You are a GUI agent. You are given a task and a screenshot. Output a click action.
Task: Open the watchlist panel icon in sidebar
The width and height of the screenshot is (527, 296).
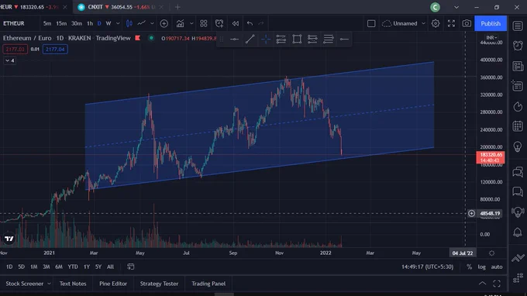pos(518,26)
